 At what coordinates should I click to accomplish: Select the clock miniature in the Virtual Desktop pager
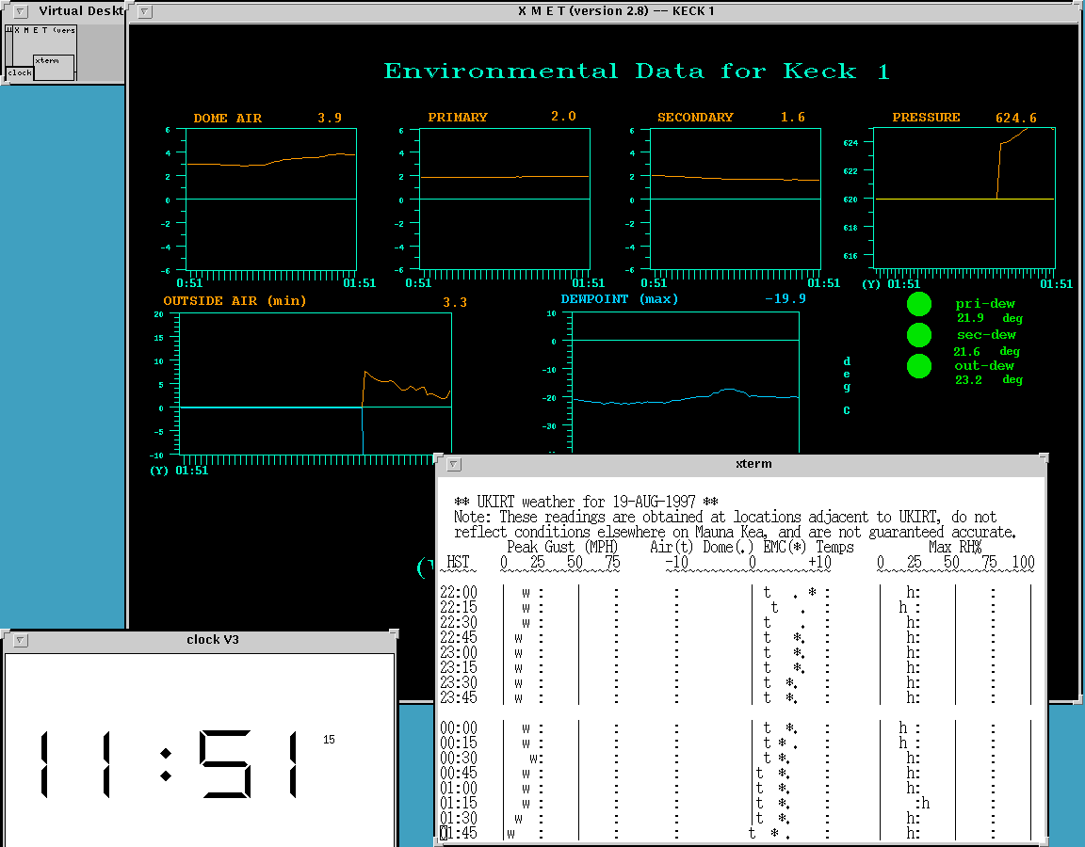click(x=20, y=72)
